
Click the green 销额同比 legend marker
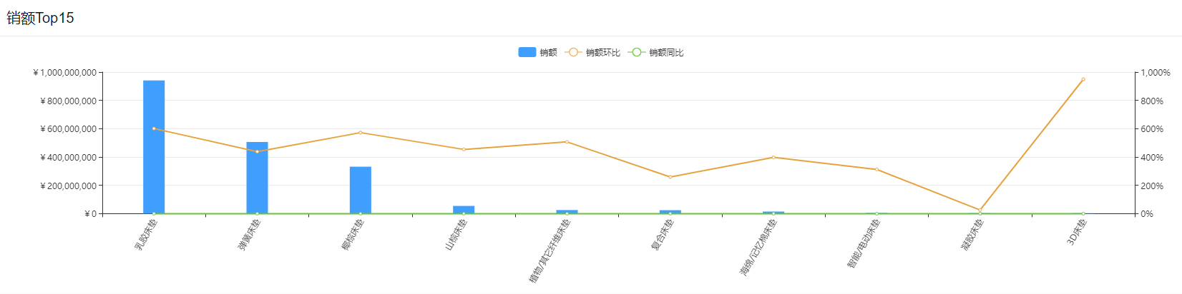(637, 52)
